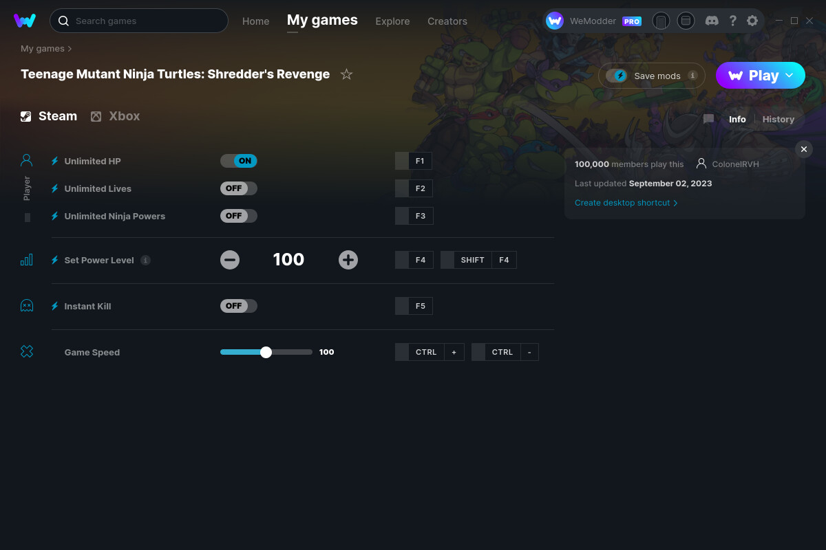Image resolution: width=826 pixels, height=550 pixels.
Task: Click the search magnifier icon
Action: pos(63,21)
